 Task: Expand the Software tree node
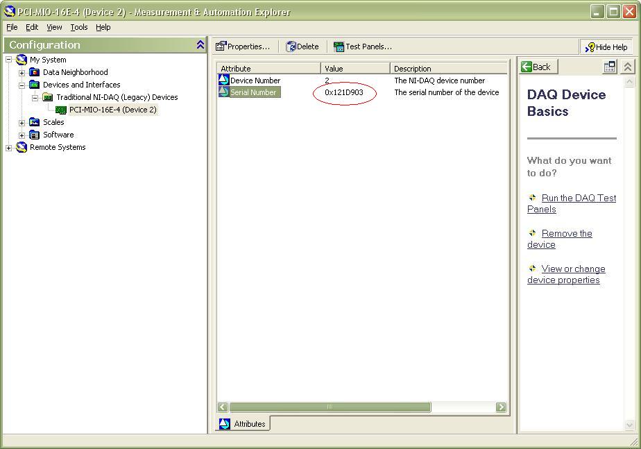pyautogui.click(x=22, y=135)
